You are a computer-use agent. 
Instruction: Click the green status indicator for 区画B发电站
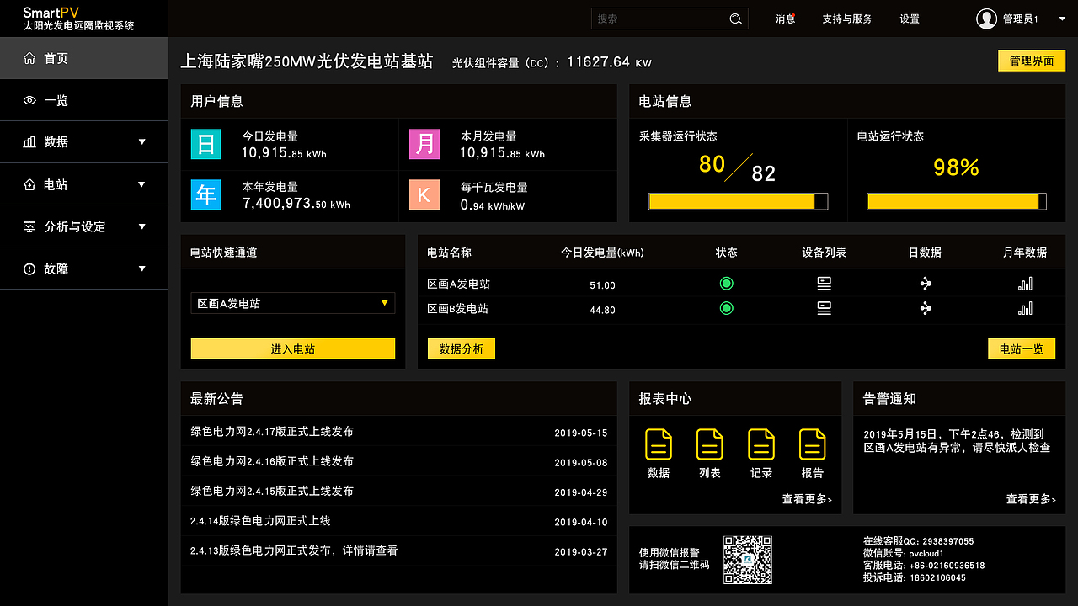pyautogui.click(x=727, y=308)
